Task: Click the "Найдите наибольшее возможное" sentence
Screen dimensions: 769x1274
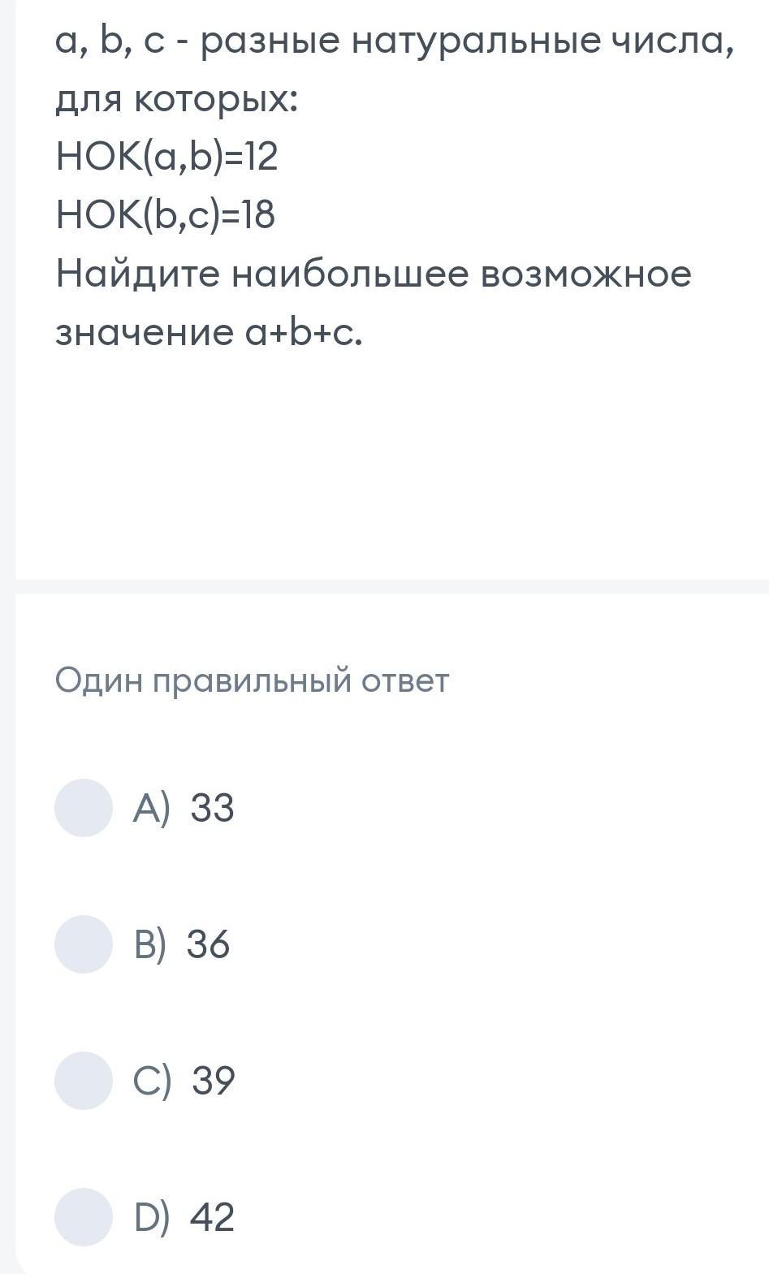Action: point(374,274)
